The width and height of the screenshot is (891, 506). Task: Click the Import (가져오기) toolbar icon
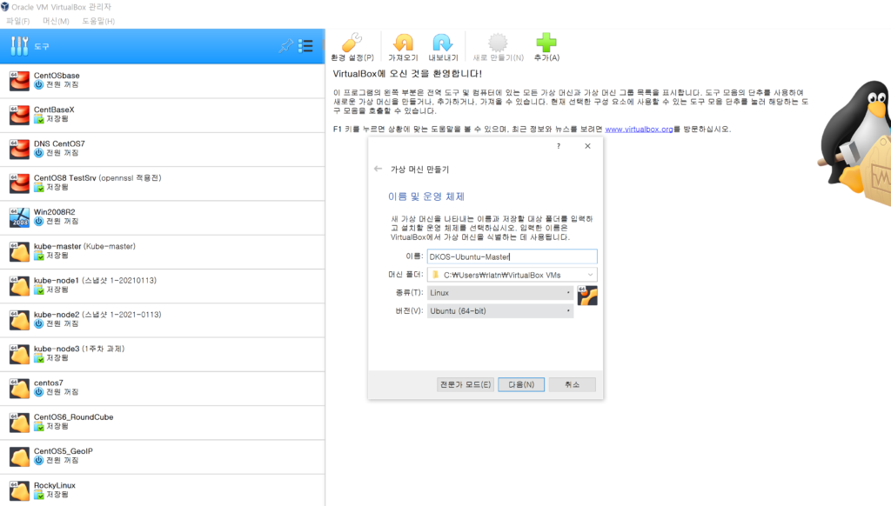pyautogui.click(x=404, y=43)
